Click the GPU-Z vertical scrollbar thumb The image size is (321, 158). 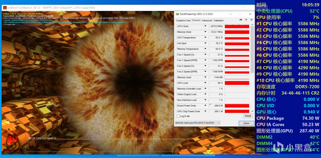tap(252, 50)
